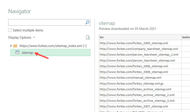Enable Select multiple items checkbox
The image size is (190, 112).
click(x=10, y=30)
